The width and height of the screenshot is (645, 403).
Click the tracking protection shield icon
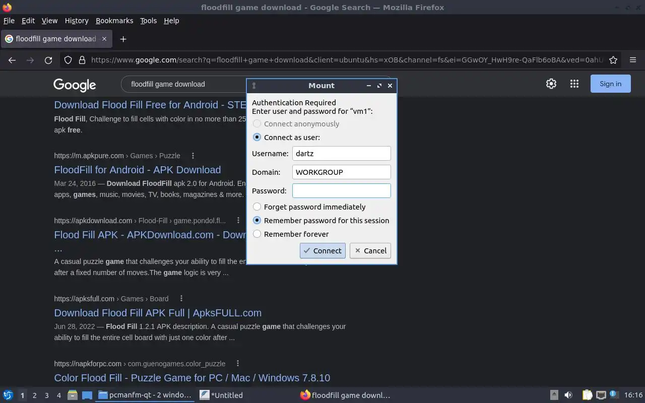[x=68, y=60]
